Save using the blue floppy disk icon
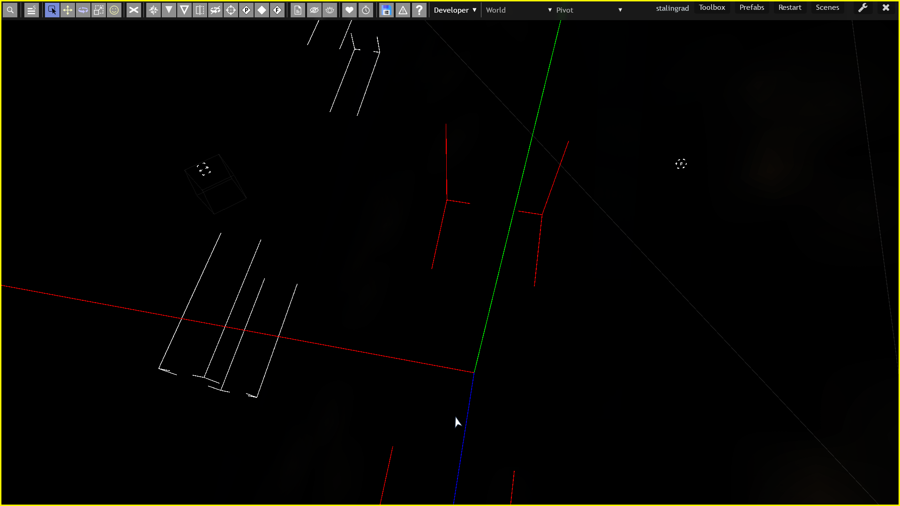This screenshot has height=506, width=900. [x=386, y=10]
